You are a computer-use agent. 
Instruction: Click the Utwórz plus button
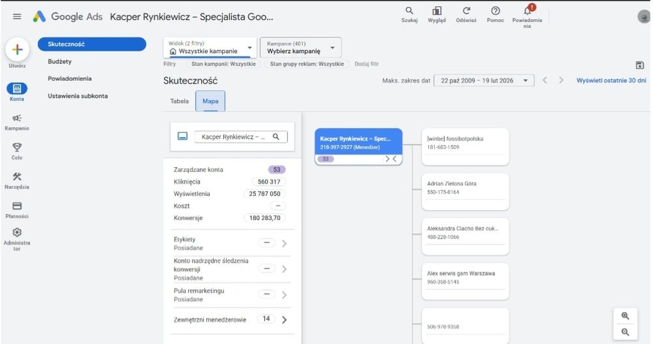click(x=17, y=50)
